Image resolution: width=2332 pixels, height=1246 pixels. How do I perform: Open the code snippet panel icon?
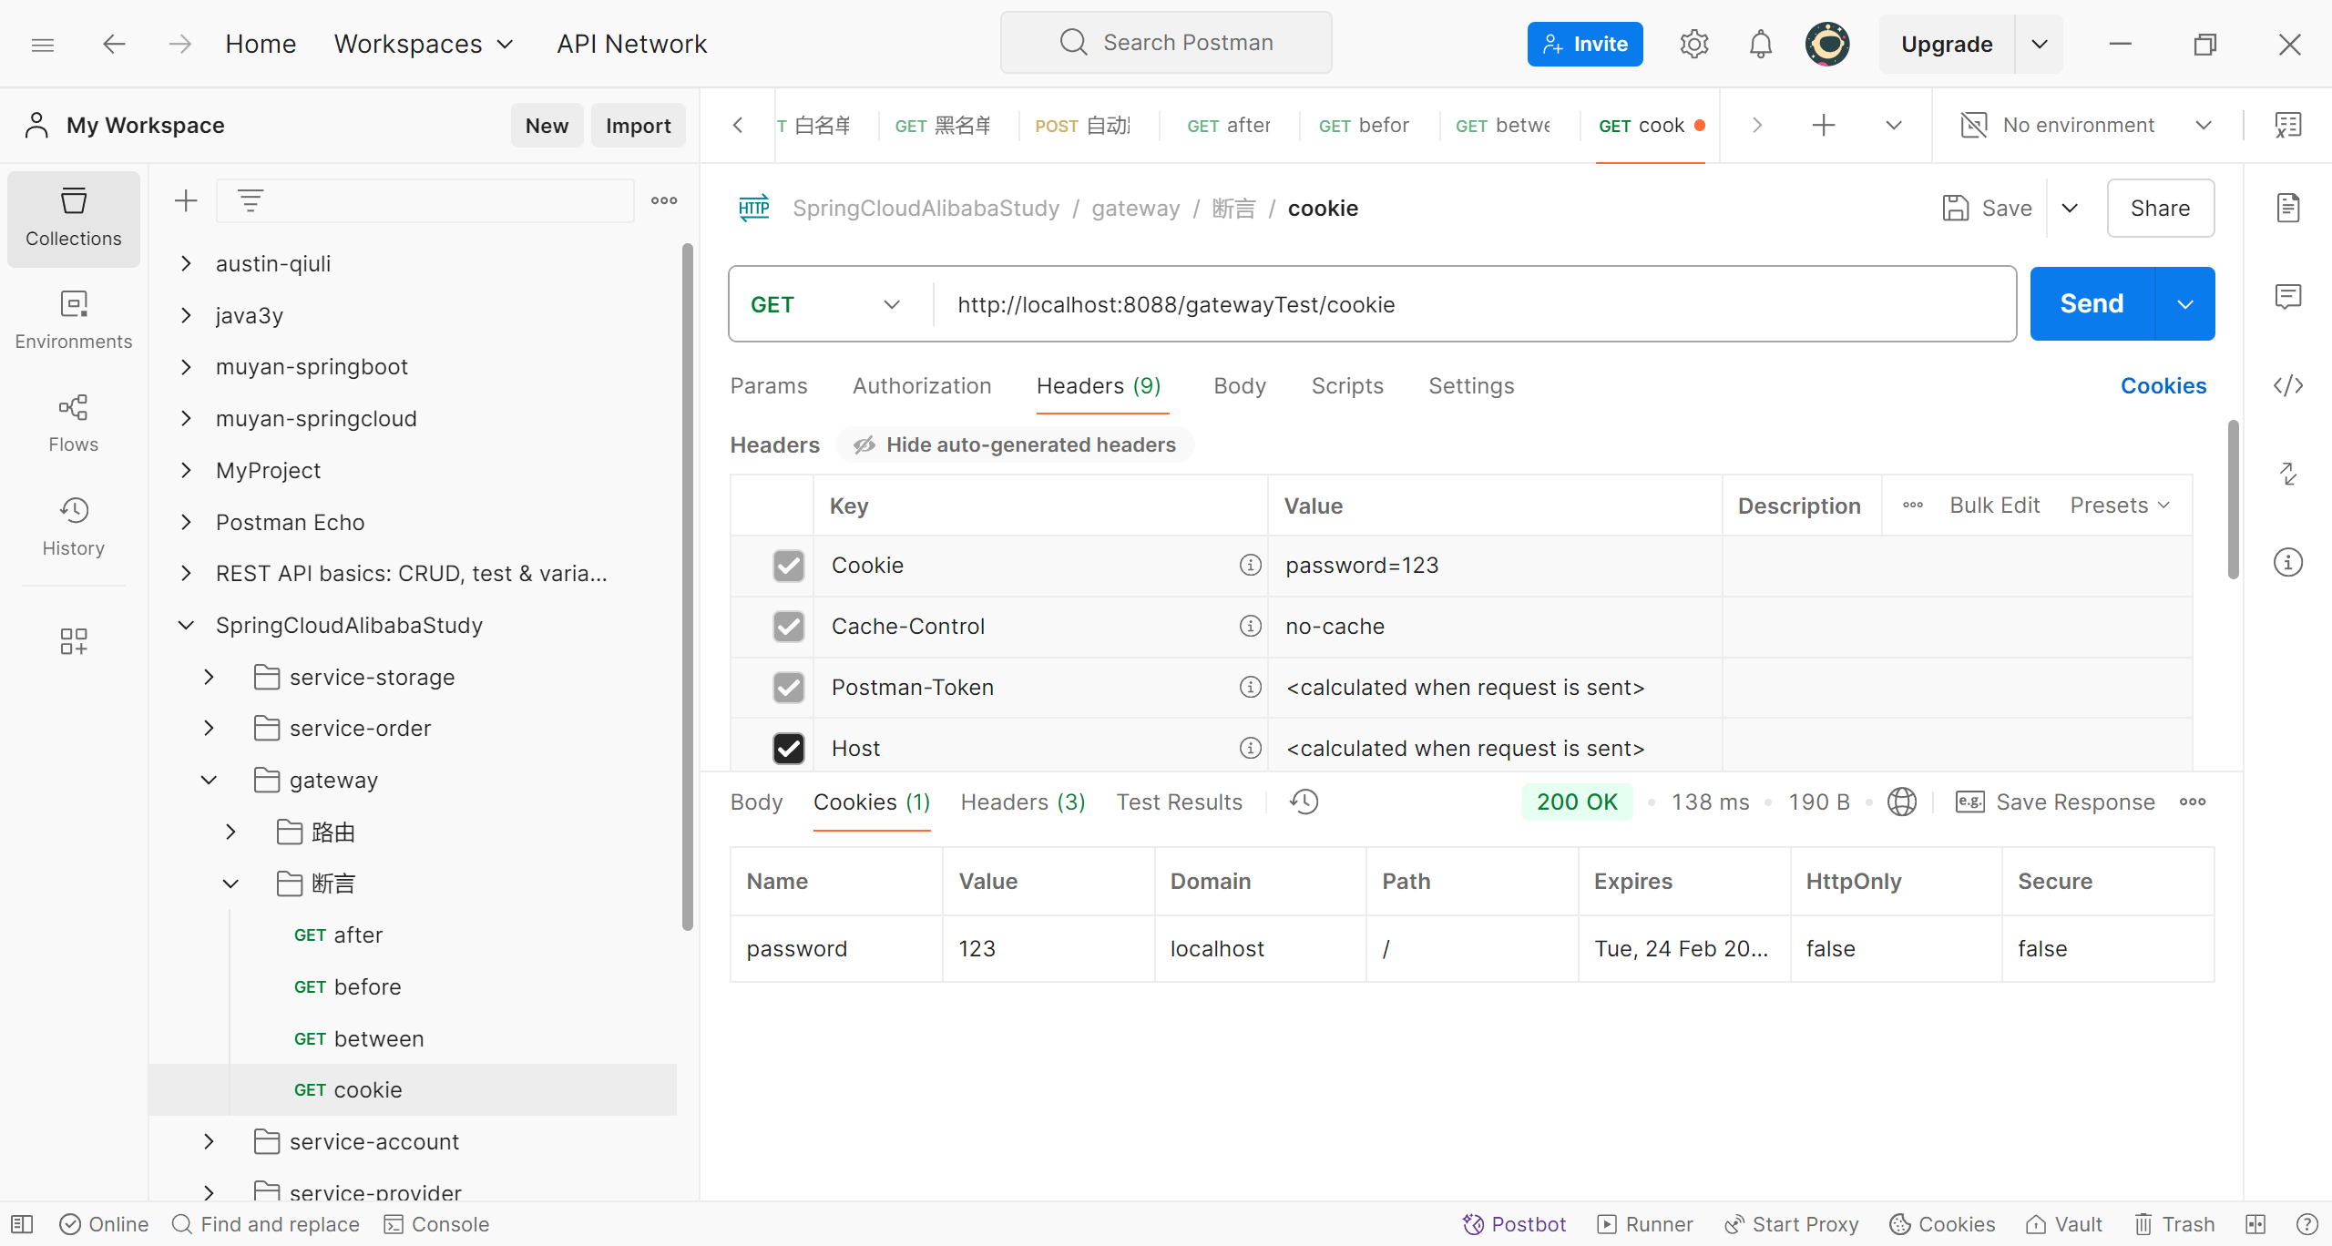2287,385
